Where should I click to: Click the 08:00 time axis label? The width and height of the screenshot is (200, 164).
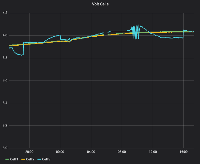point(122,152)
